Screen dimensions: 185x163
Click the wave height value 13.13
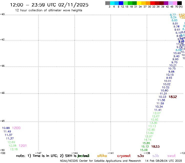(152, 126)
